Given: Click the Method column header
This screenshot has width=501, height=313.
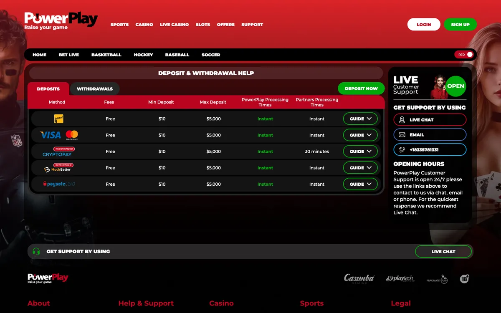Looking at the screenshot, I should coord(57,102).
